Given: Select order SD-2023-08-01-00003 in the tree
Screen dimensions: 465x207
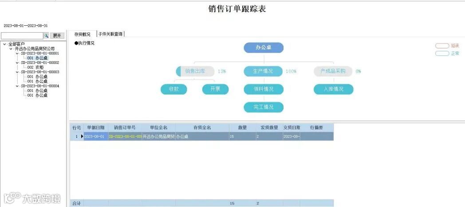Looking at the screenshot, I should click(40, 72).
